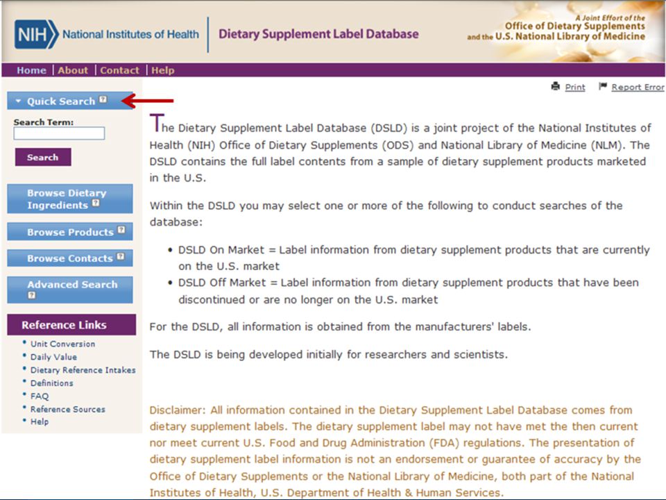Click the printer icon next to Print
The height and width of the screenshot is (500, 666).
tap(556, 86)
